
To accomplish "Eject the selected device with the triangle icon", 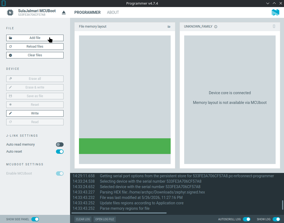I will [x=64, y=12].
